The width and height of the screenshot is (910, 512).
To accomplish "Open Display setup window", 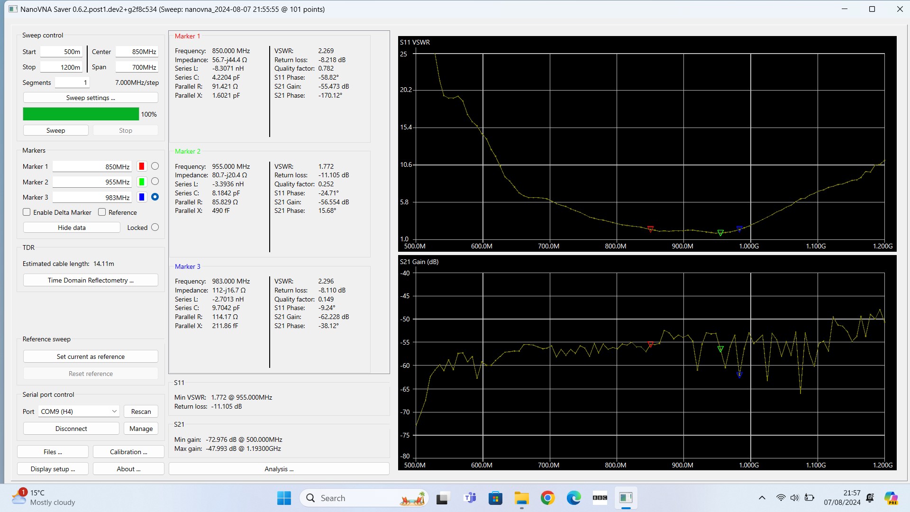I will (53, 469).
